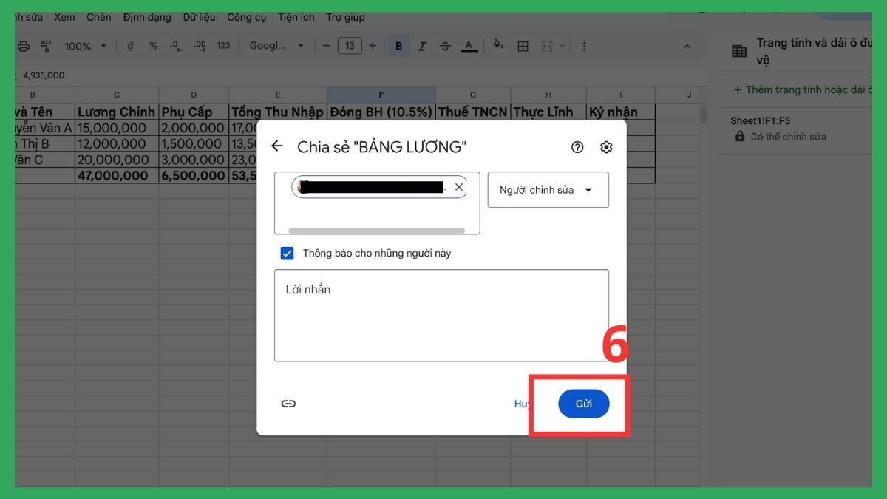Open the Công cụ menu
Image resolution: width=887 pixels, height=499 pixels.
click(246, 16)
